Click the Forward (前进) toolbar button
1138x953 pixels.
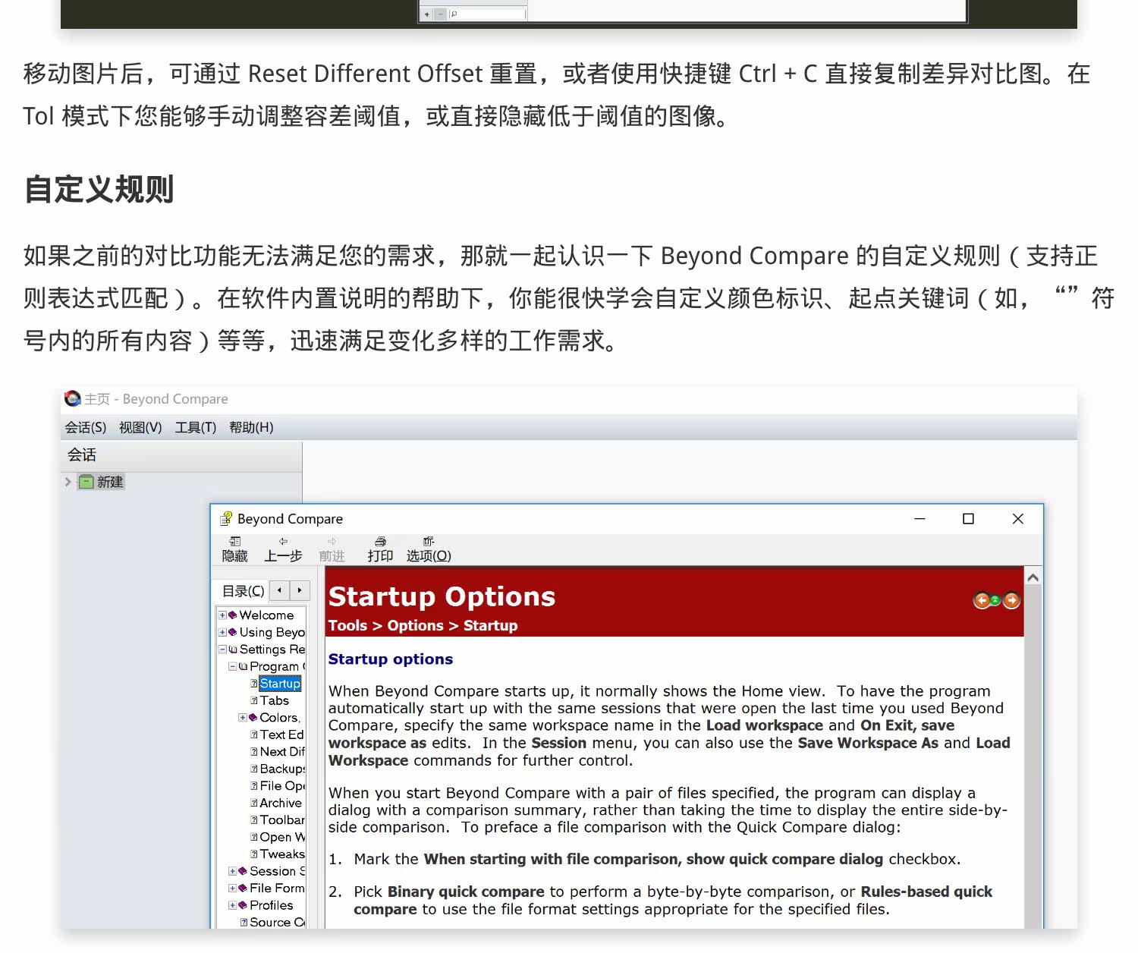pyautogui.click(x=332, y=549)
